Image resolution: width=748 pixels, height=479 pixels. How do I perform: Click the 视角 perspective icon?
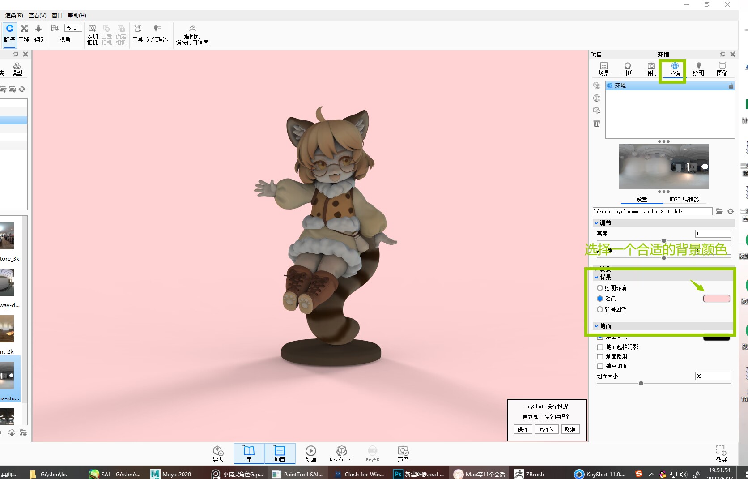(55, 28)
